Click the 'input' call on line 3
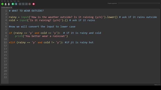 (x=25, y=17)
